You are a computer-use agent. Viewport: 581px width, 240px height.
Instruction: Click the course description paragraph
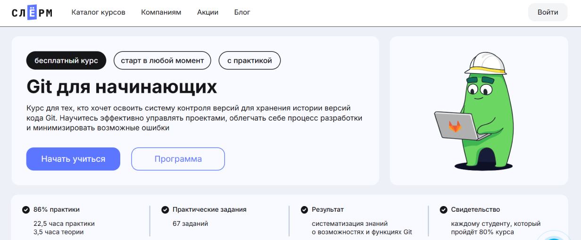194,118
